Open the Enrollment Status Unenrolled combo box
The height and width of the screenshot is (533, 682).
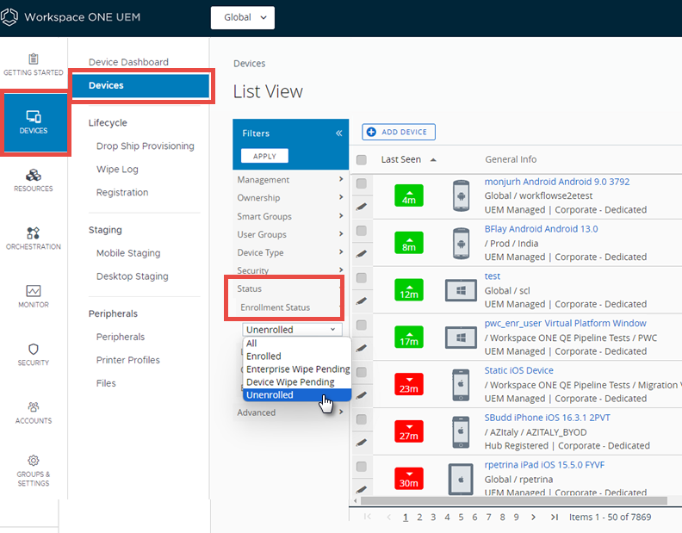[292, 330]
